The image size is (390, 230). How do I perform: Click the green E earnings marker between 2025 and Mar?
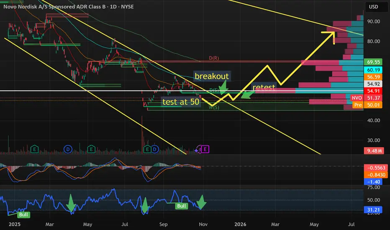tap(34, 149)
